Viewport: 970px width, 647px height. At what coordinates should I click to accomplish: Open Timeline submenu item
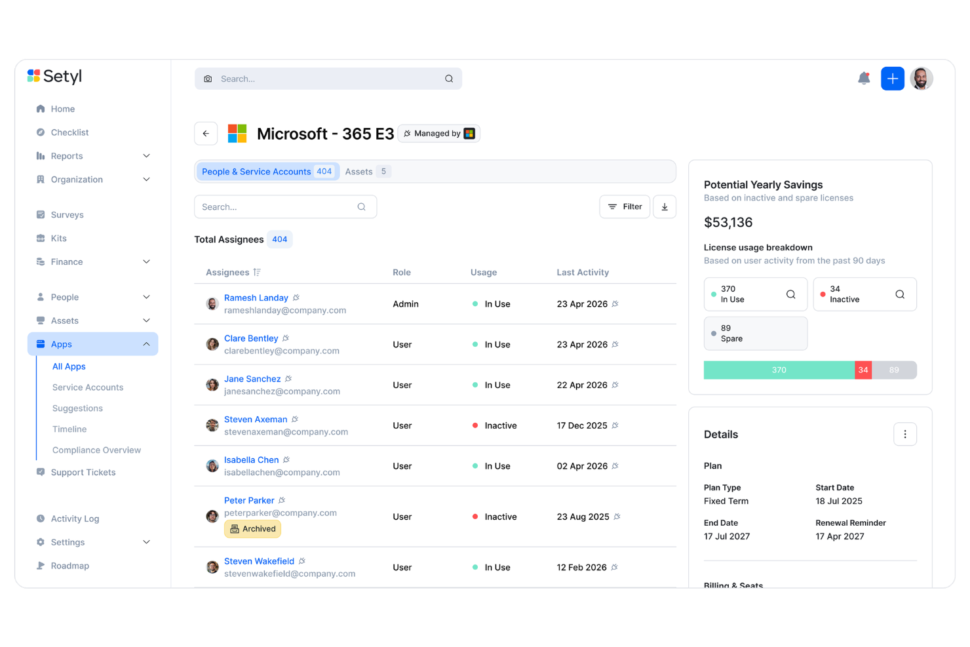[69, 429]
